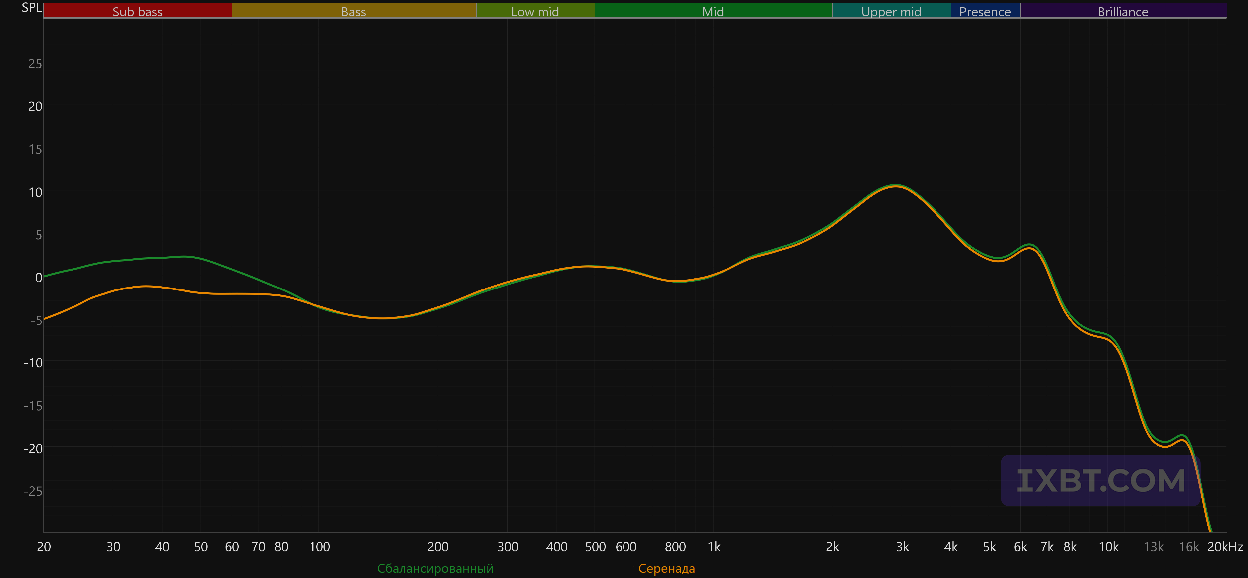Viewport: 1248px width, 578px height.
Task: Click the Upper mid band header
Action: (891, 11)
